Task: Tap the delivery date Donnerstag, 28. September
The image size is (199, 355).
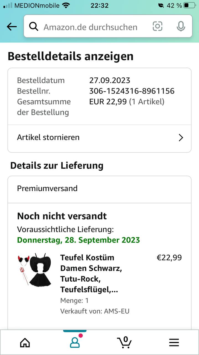Action: coord(78,240)
